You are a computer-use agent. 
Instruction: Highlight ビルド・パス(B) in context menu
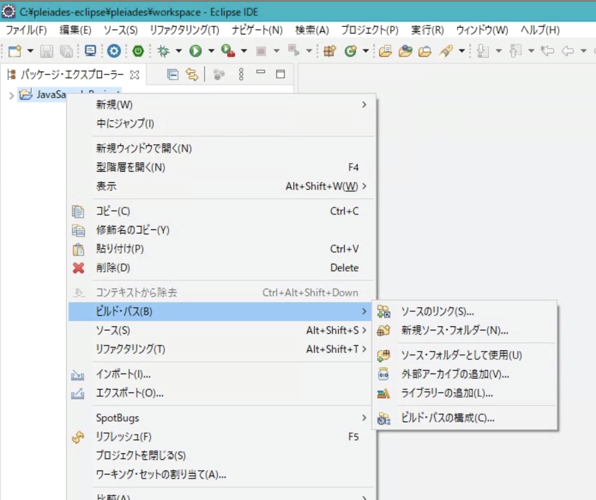221,312
